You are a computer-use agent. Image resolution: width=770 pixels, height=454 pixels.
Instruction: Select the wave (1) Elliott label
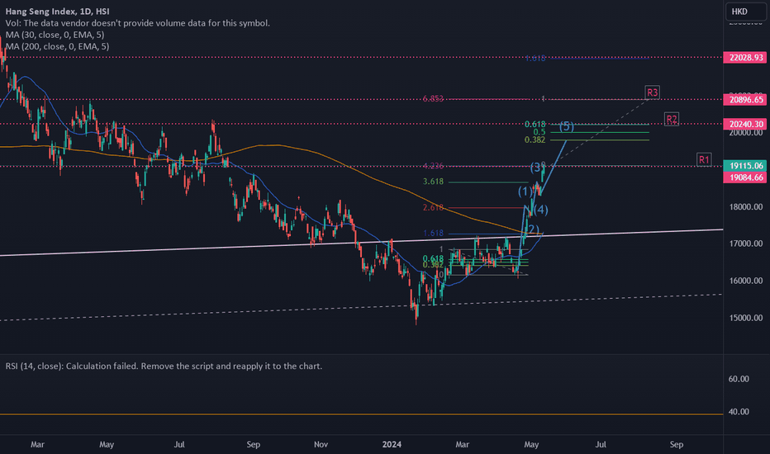tap(525, 192)
